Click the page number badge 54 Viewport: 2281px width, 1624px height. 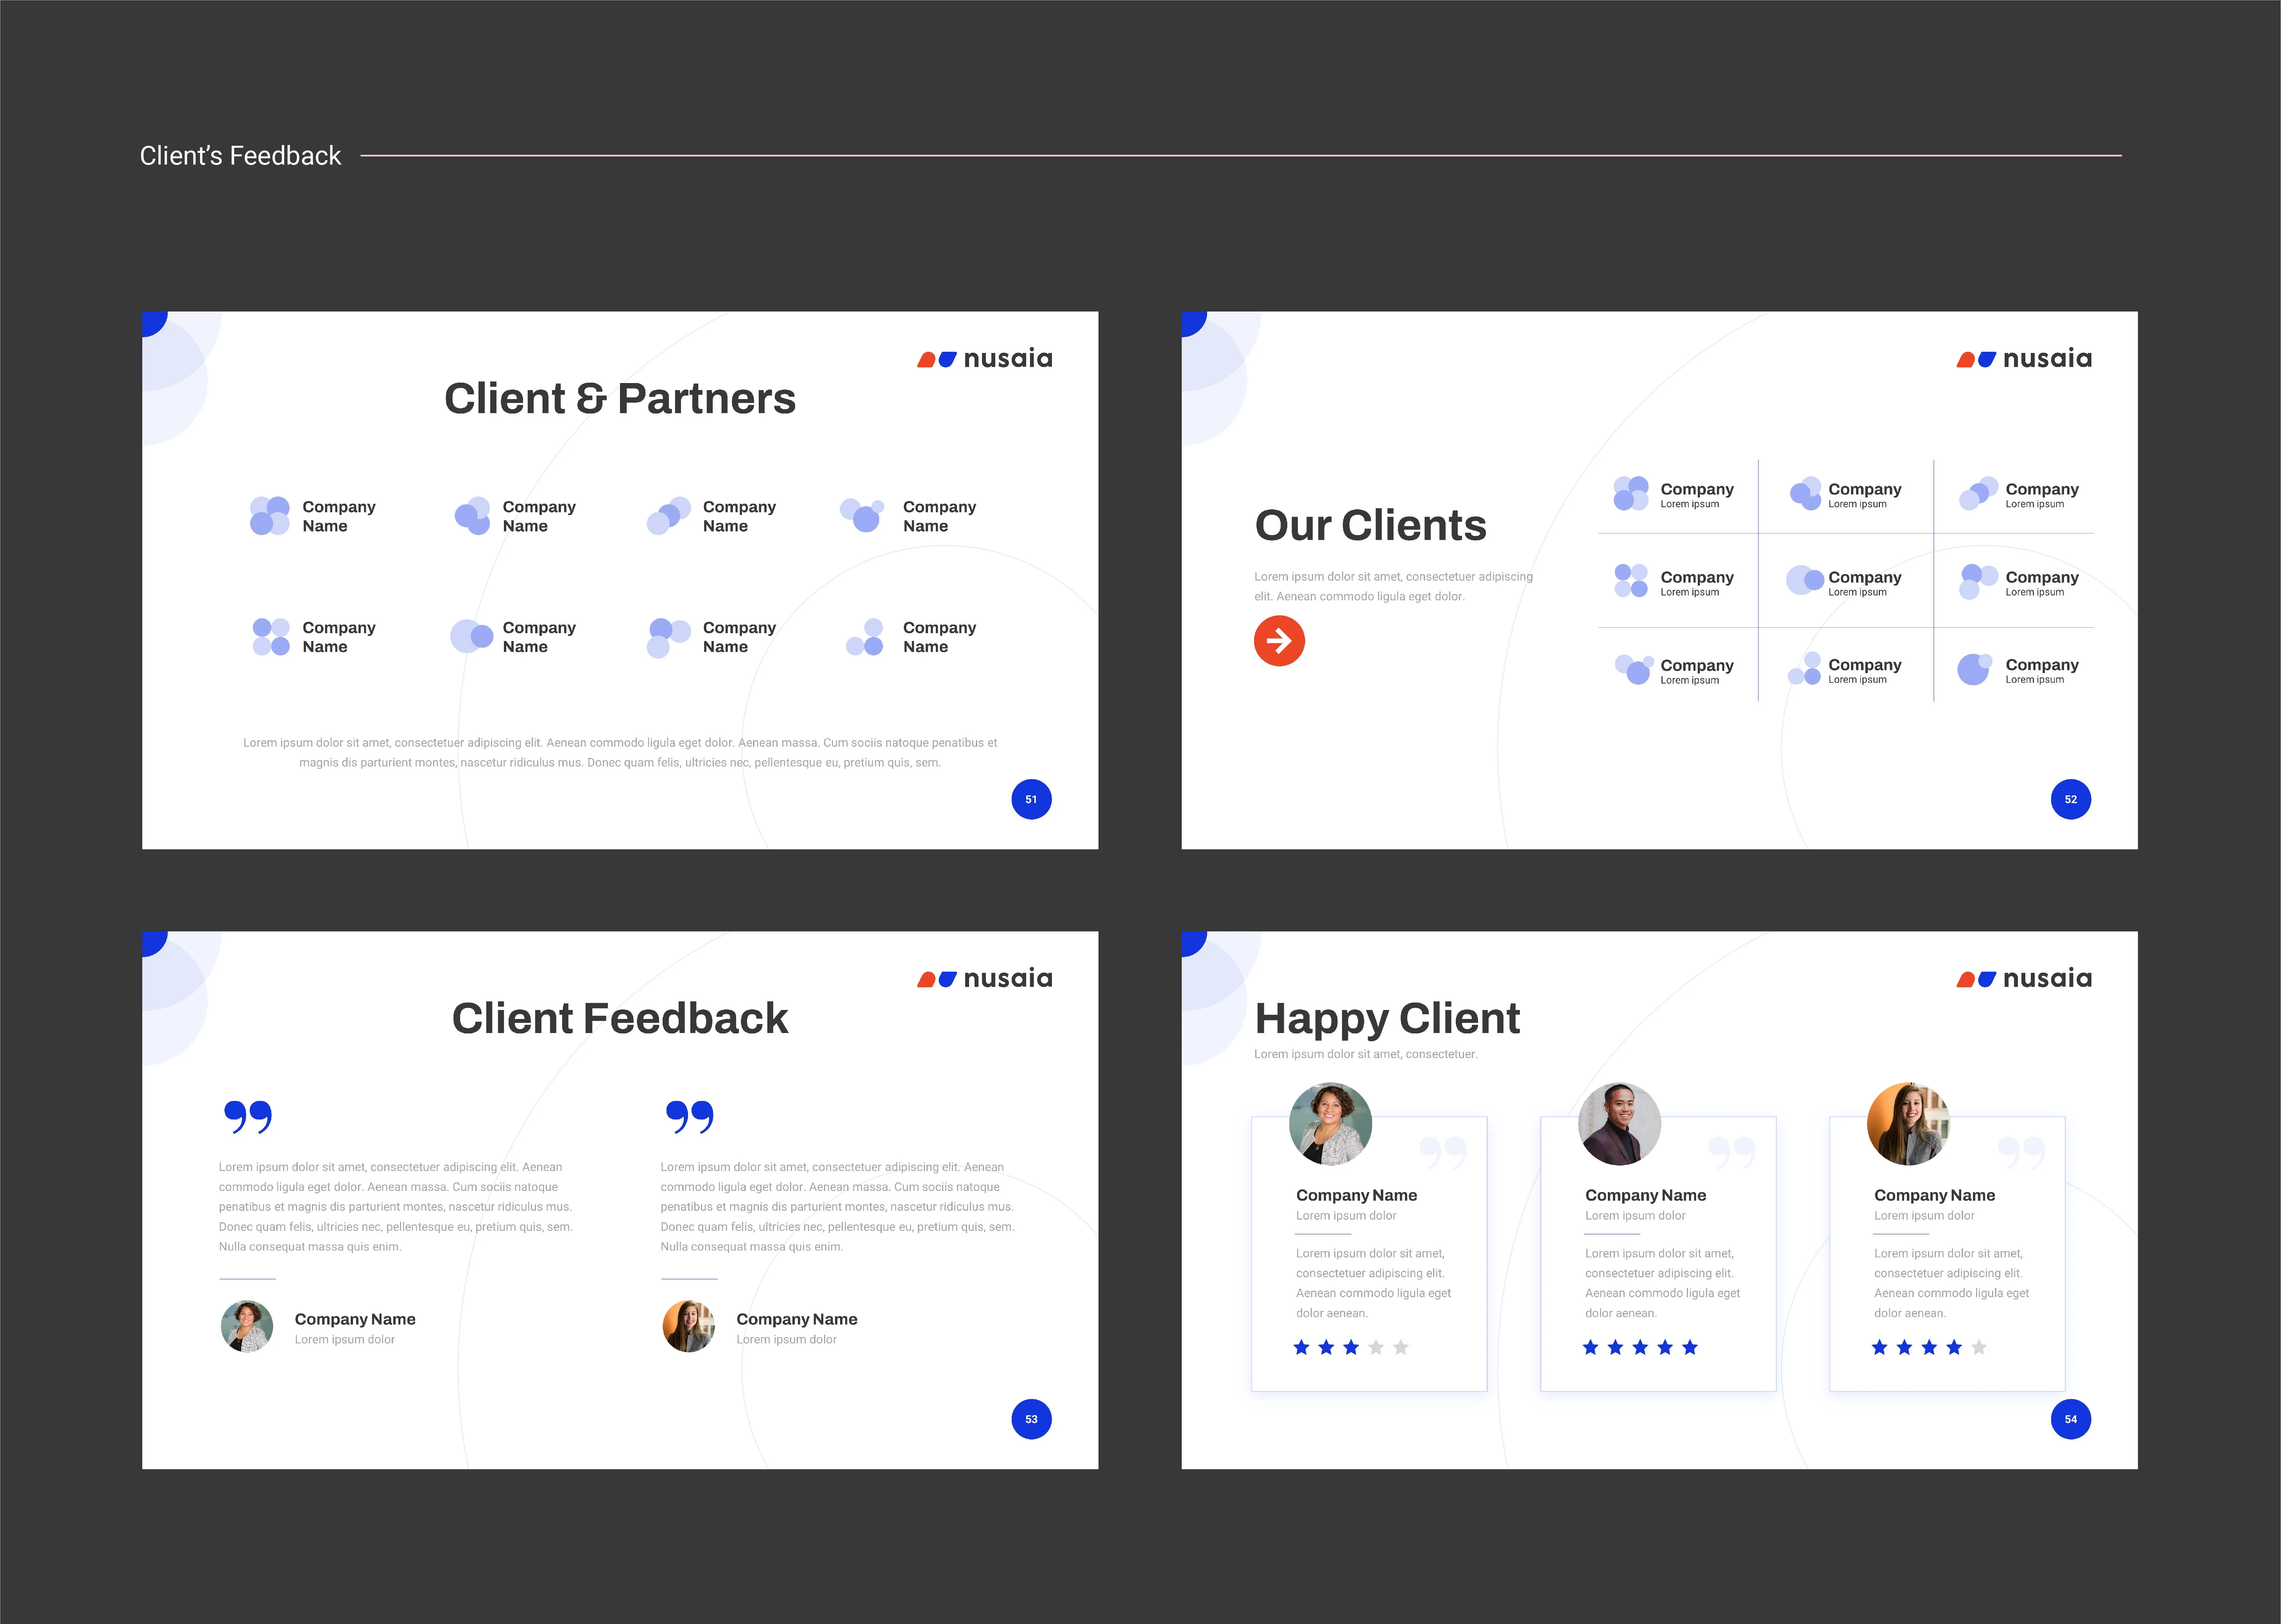[x=2071, y=1418]
